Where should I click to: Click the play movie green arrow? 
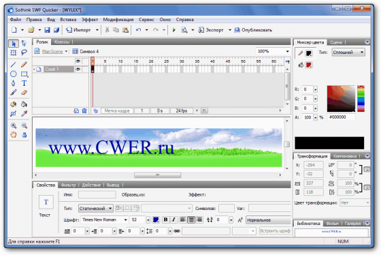point(174,30)
